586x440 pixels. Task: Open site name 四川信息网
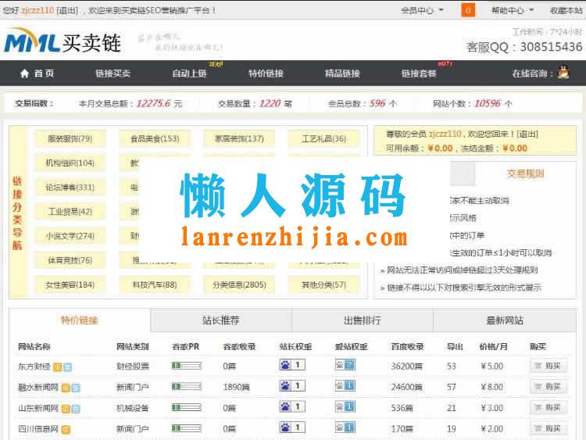point(38,429)
